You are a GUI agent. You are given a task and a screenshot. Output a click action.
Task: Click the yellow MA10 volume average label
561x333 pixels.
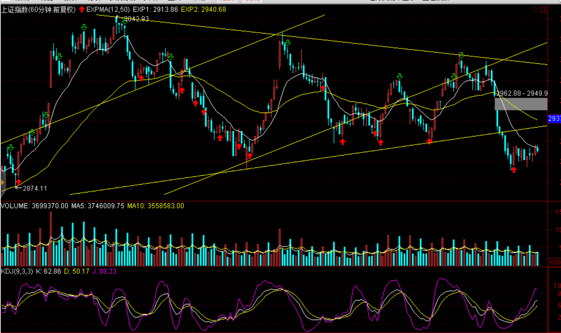156,206
